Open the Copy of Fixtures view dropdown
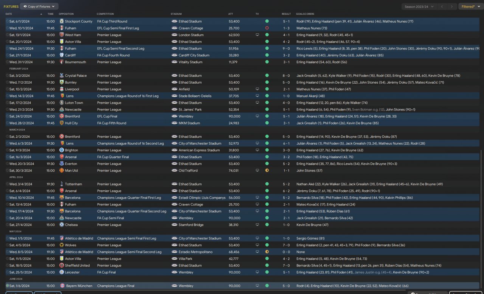The width and height of the screenshot is (484, 294). click(x=39, y=6)
